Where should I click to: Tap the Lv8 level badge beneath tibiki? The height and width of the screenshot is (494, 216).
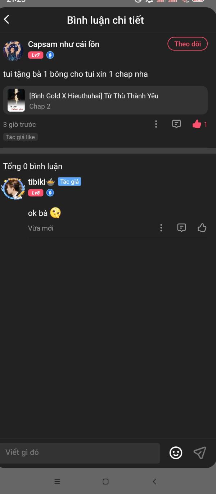[x=36, y=193]
